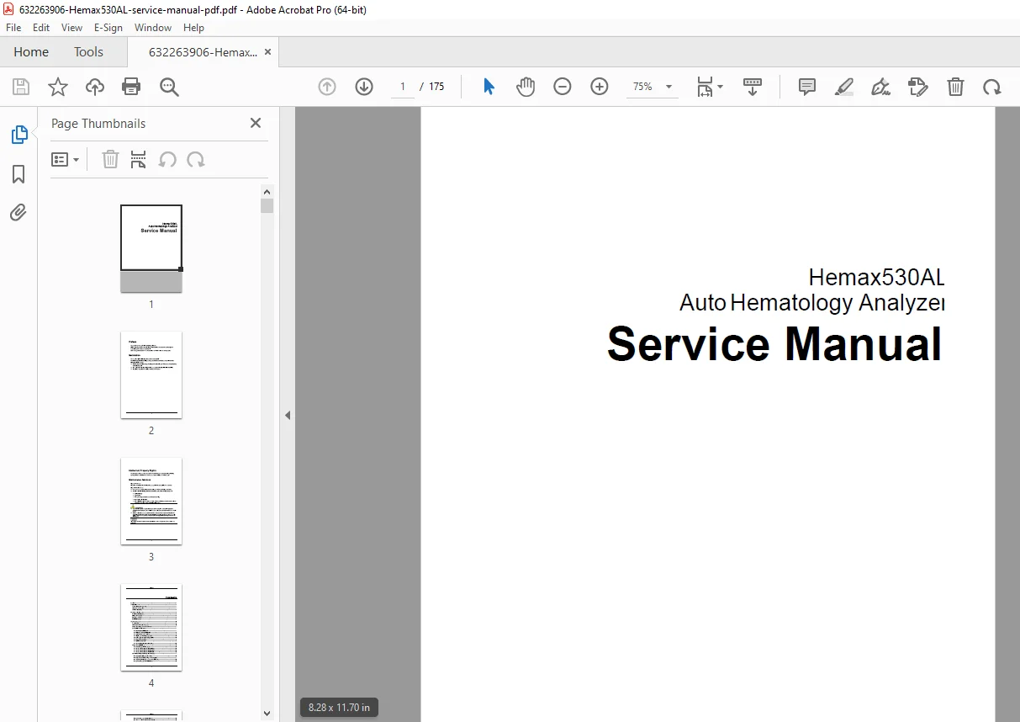Switch to the Tools tab
Image resolution: width=1020 pixels, height=722 pixels.
tap(88, 52)
